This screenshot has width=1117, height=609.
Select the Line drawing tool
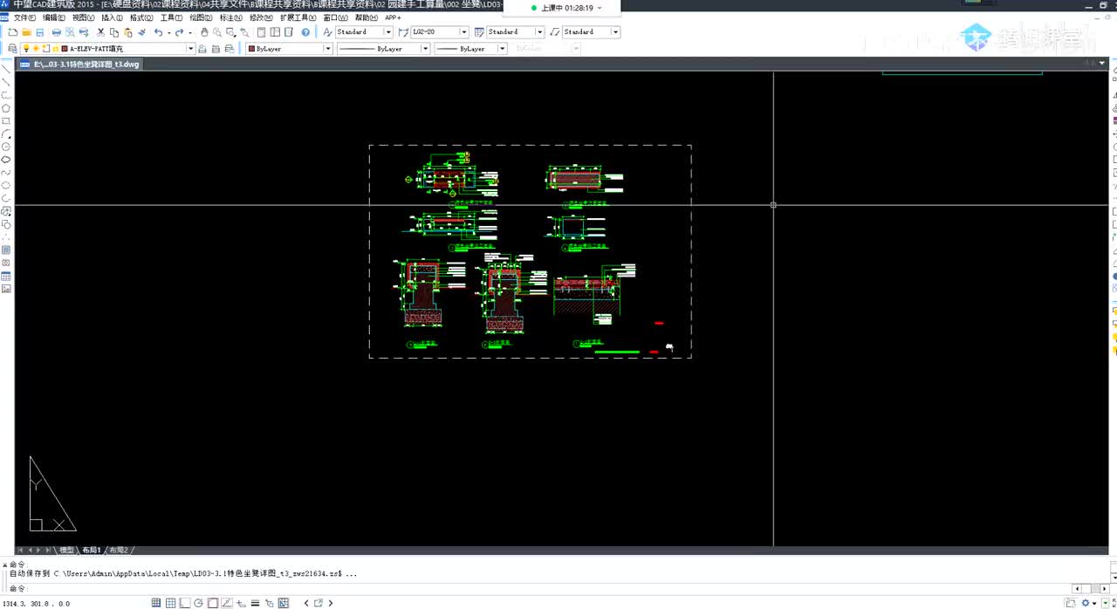6,69
